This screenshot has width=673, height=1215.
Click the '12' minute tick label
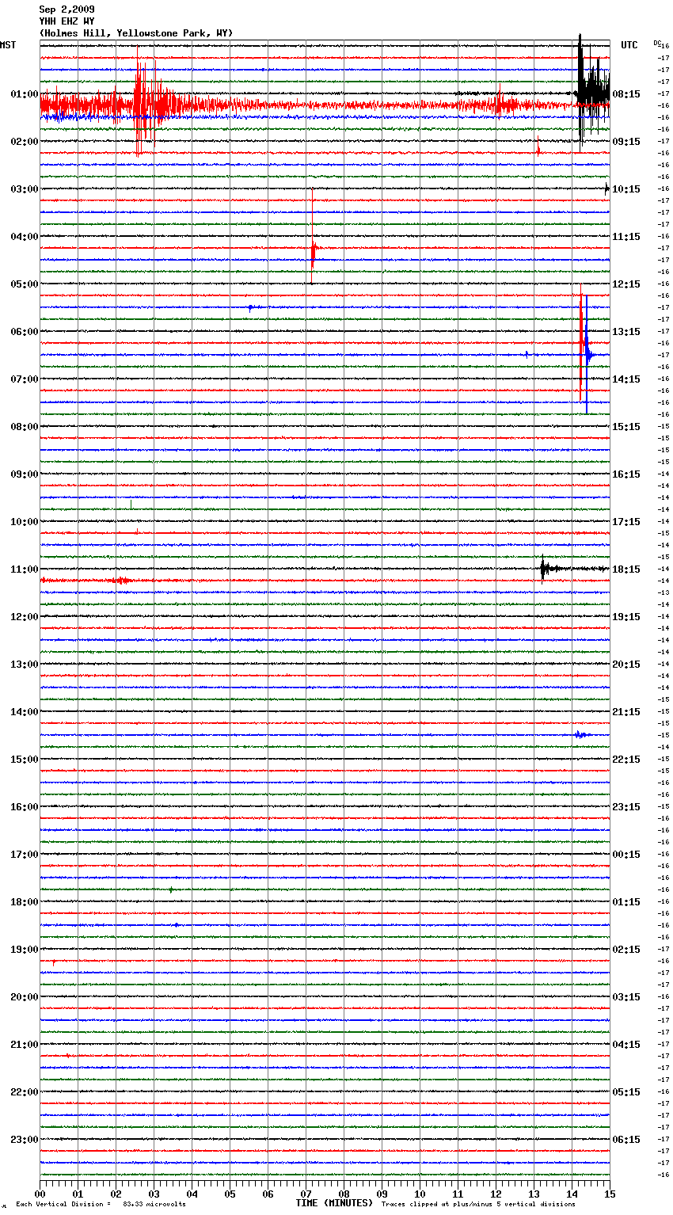pos(496,1194)
